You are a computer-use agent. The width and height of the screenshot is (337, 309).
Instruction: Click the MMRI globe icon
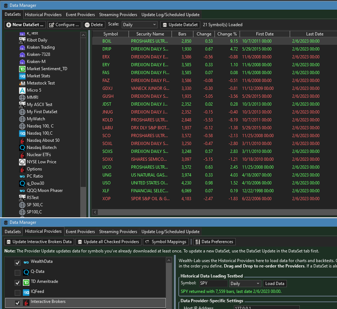coord(22,97)
